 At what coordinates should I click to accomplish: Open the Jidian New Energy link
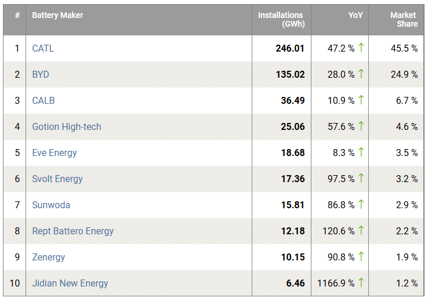pos(70,283)
